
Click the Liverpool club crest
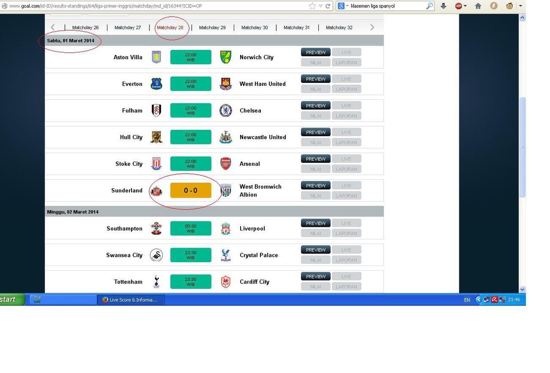pos(226,229)
